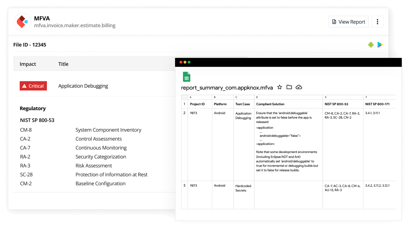Click project ID 9873 in row 2

tap(200, 145)
